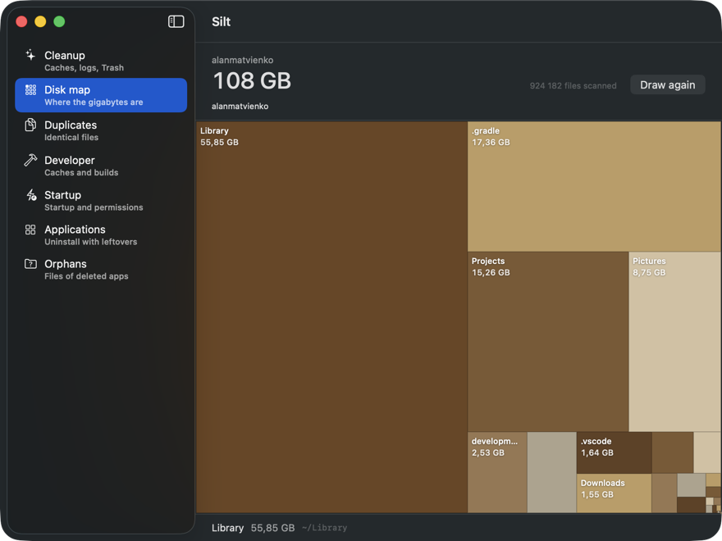This screenshot has height=541, width=722.
Task: Select the Projects 15,26 GB block
Action: (548, 341)
